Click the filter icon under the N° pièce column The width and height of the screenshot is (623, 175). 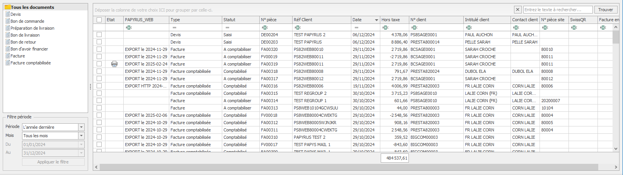click(265, 27)
